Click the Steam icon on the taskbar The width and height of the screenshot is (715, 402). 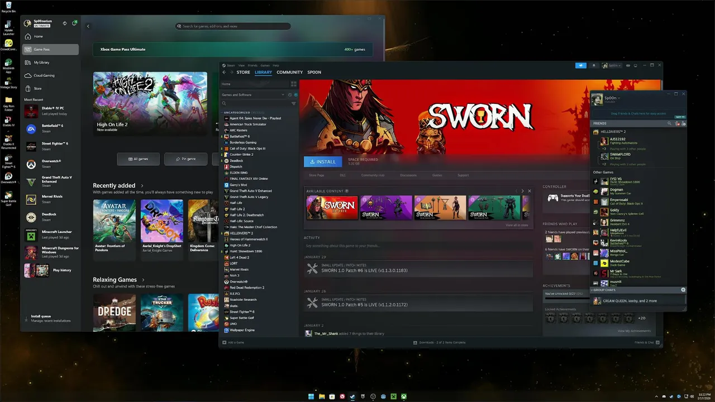(x=352, y=397)
